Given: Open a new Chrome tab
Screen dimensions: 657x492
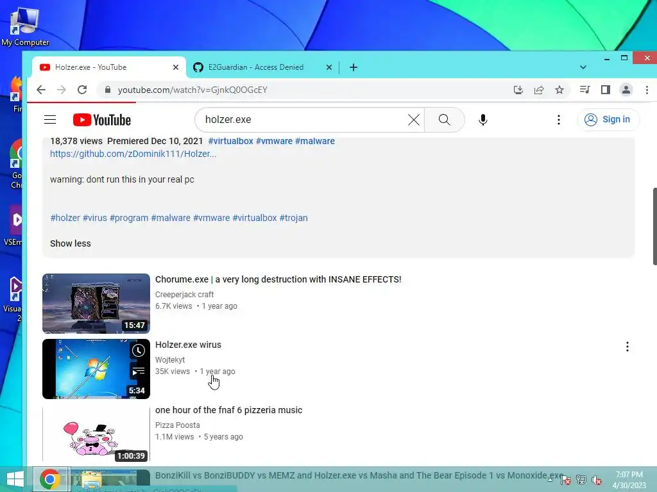Looking at the screenshot, I should [354, 67].
